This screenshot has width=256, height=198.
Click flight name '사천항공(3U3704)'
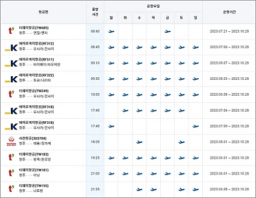click(x=33, y=138)
